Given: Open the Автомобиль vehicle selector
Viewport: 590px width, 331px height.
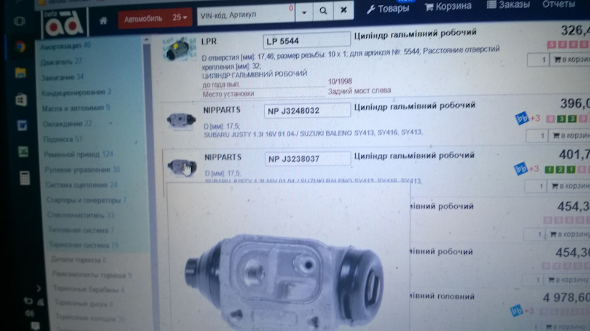Looking at the screenshot, I should point(143,18).
